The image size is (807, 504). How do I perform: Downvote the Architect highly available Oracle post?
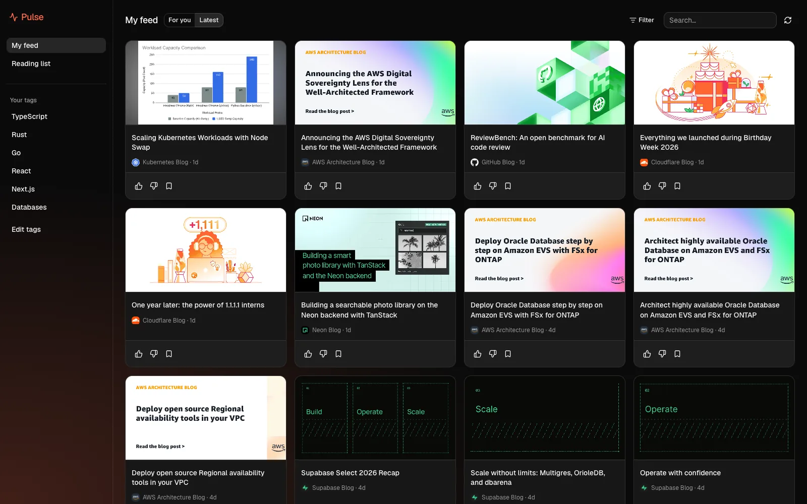pos(662,354)
